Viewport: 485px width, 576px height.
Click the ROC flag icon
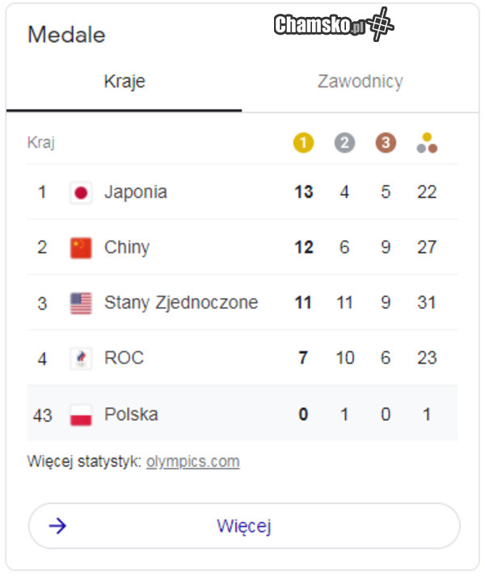point(81,358)
